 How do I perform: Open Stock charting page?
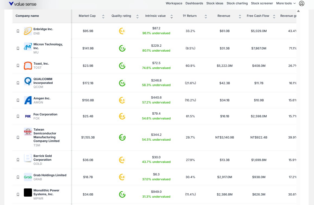[x=237, y=4]
